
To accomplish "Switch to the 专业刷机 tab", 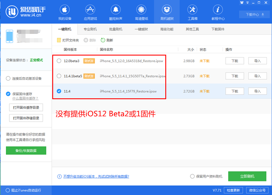I will 90,29.
